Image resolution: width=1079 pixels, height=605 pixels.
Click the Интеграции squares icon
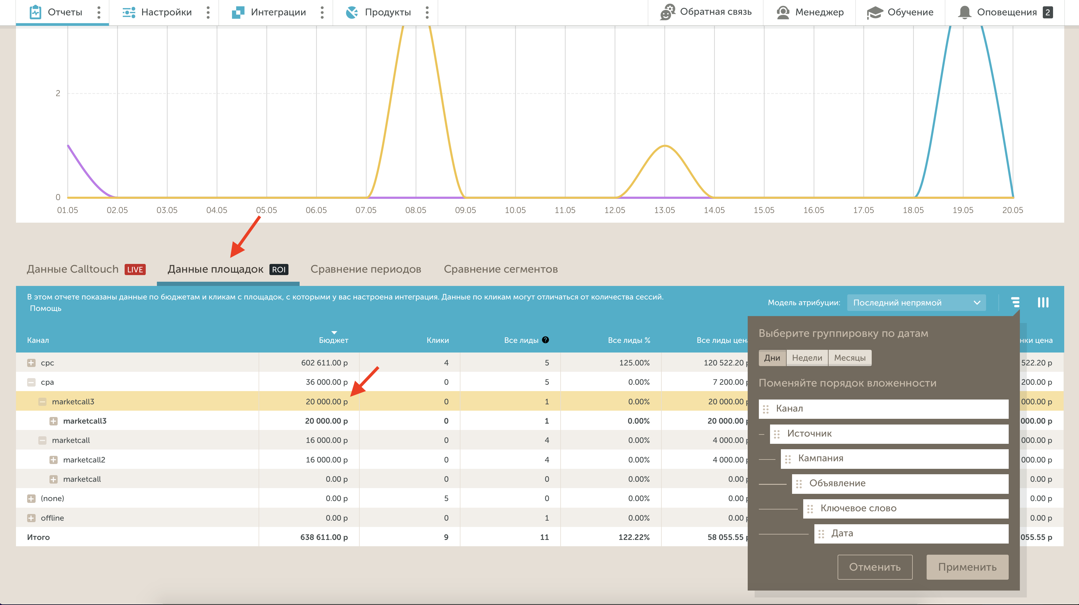point(238,12)
